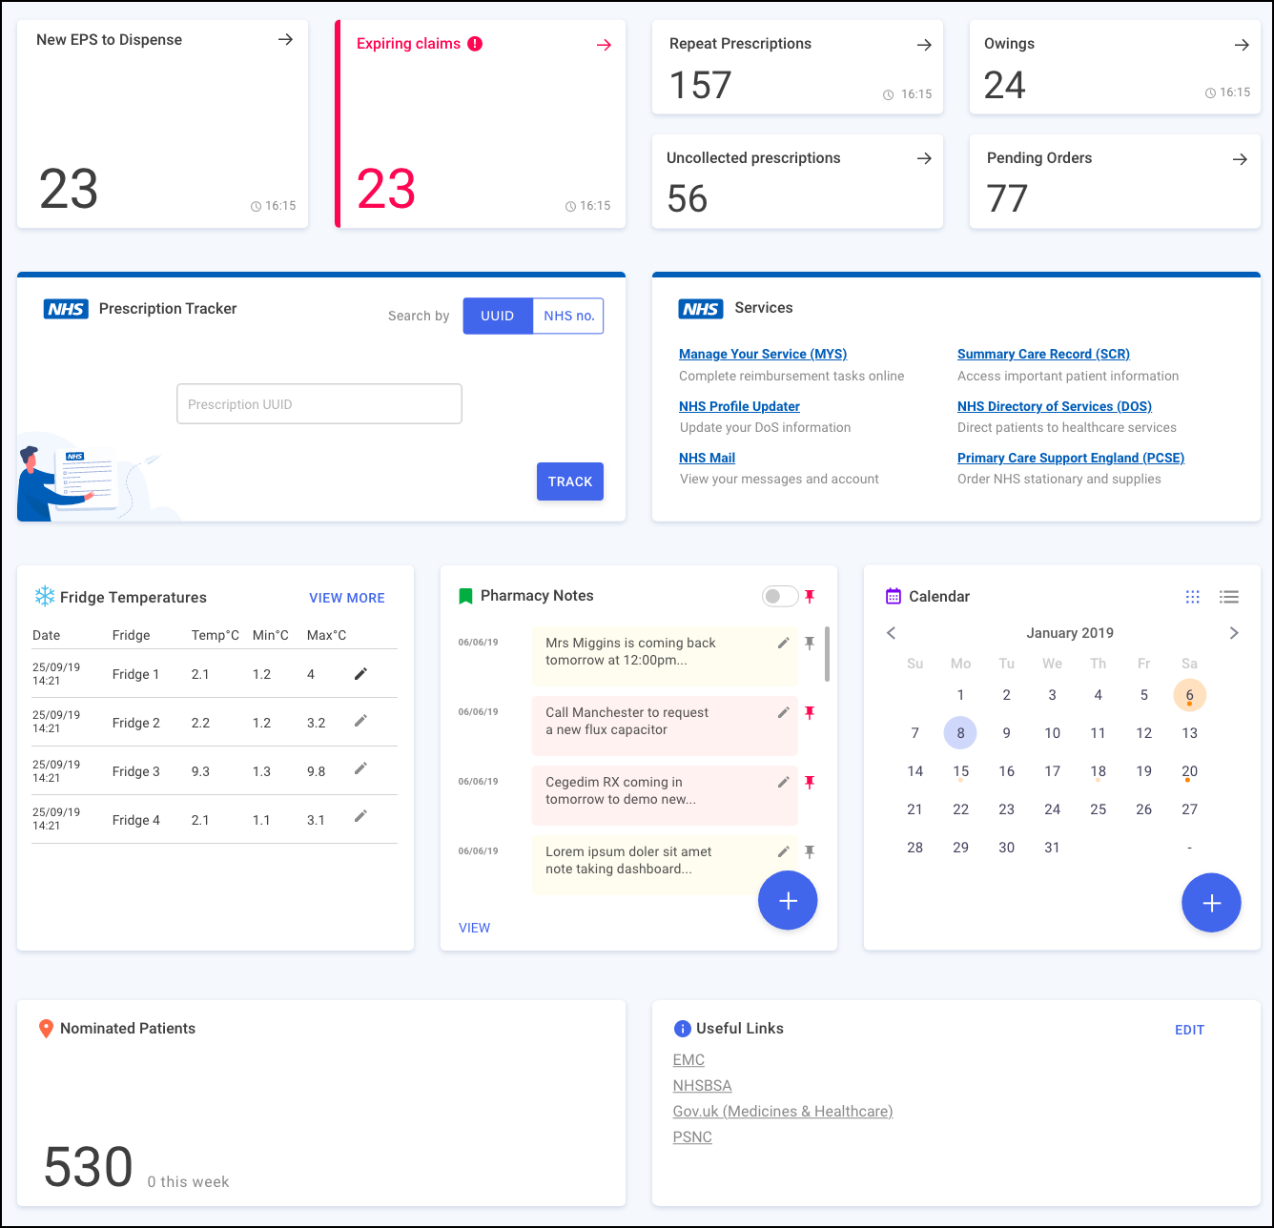The image size is (1274, 1228).
Task: Click pencil on Mrs Miggins note
Action: [x=783, y=644]
